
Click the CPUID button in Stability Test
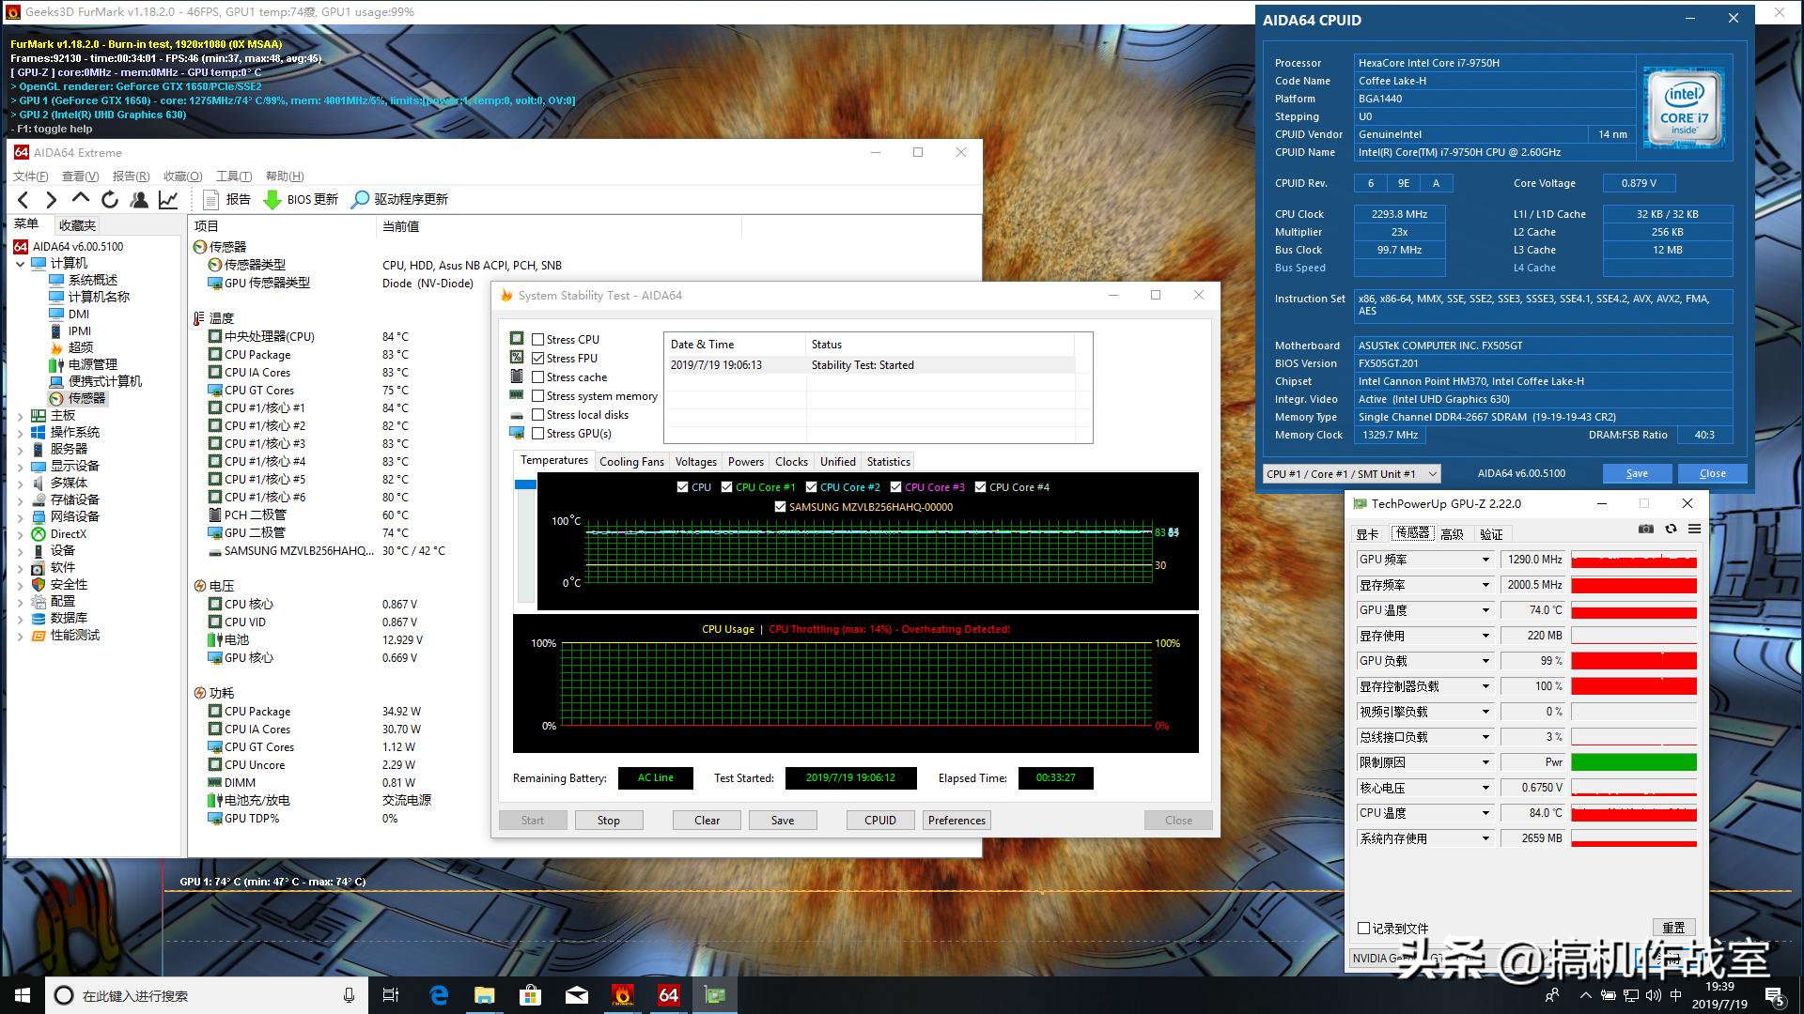point(880,821)
